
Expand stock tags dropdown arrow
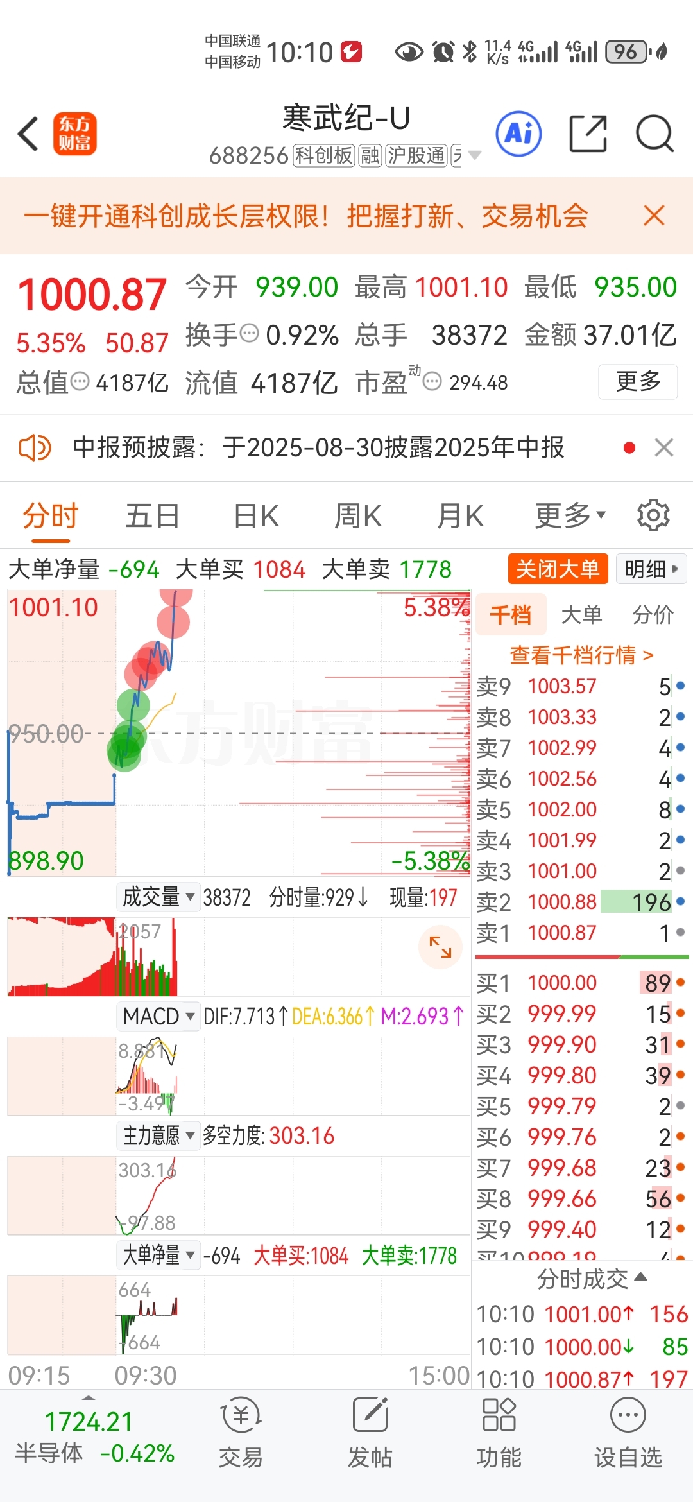(x=475, y=155)
